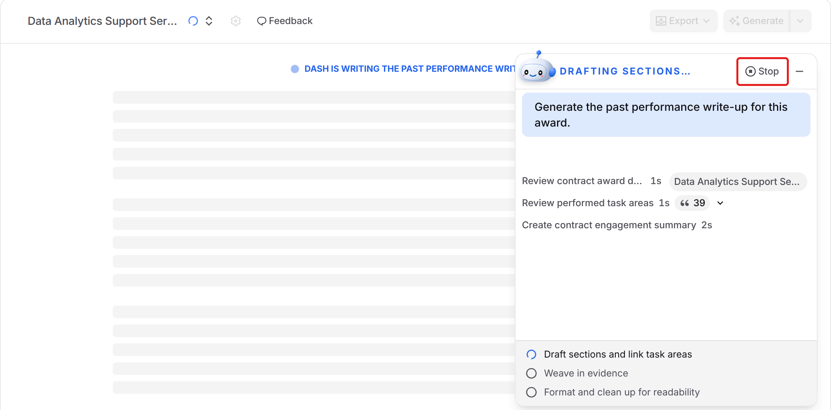
Task: Click the Draft sections and link task areas step
Action: click(x=618, y=354)
